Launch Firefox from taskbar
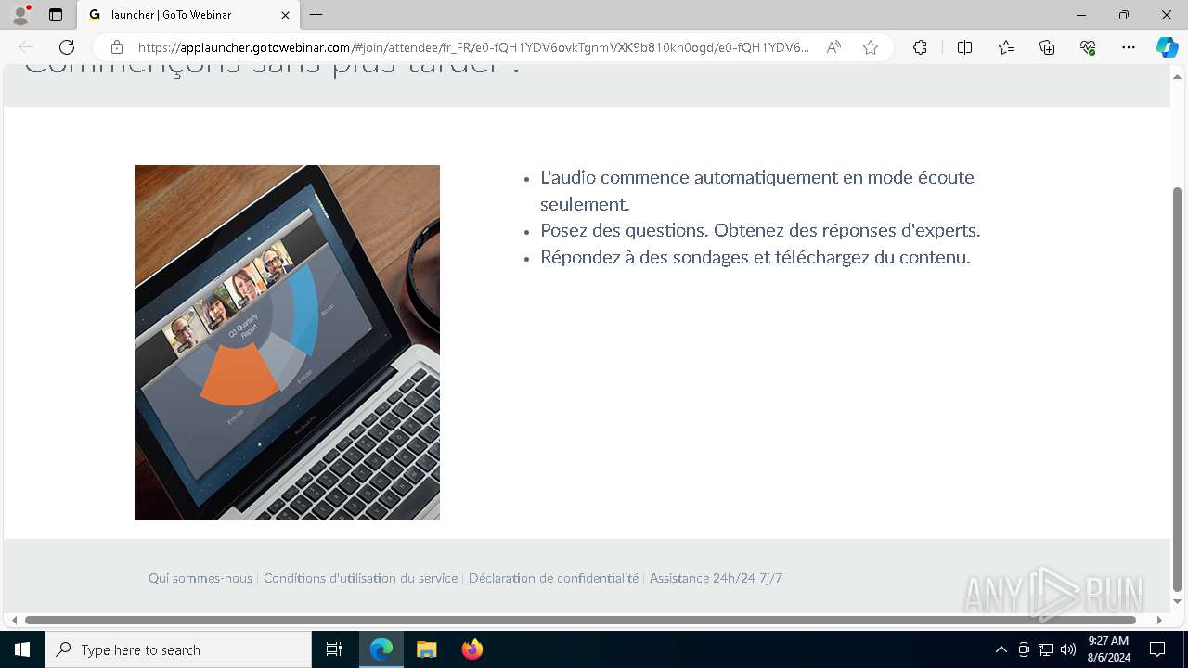The height and width of the screenshot is (668, 1188). click(x=471, y=649)
